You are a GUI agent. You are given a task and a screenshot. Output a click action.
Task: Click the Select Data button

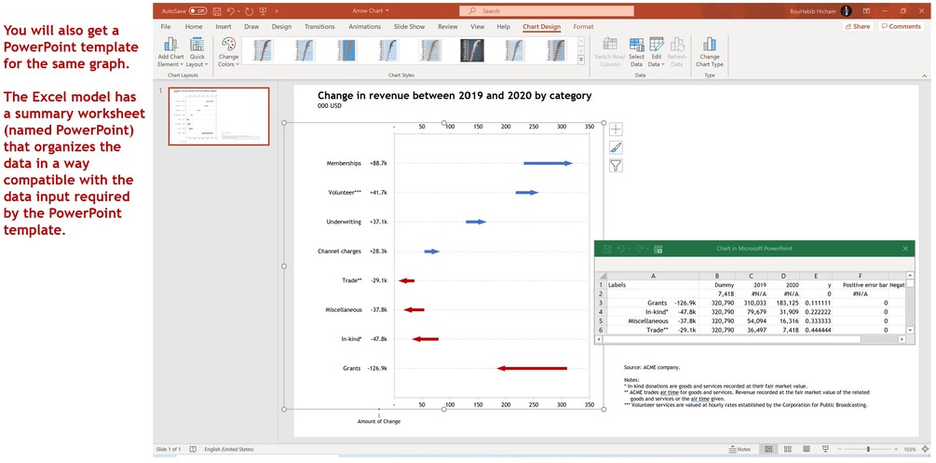click(x=636, y=52)
